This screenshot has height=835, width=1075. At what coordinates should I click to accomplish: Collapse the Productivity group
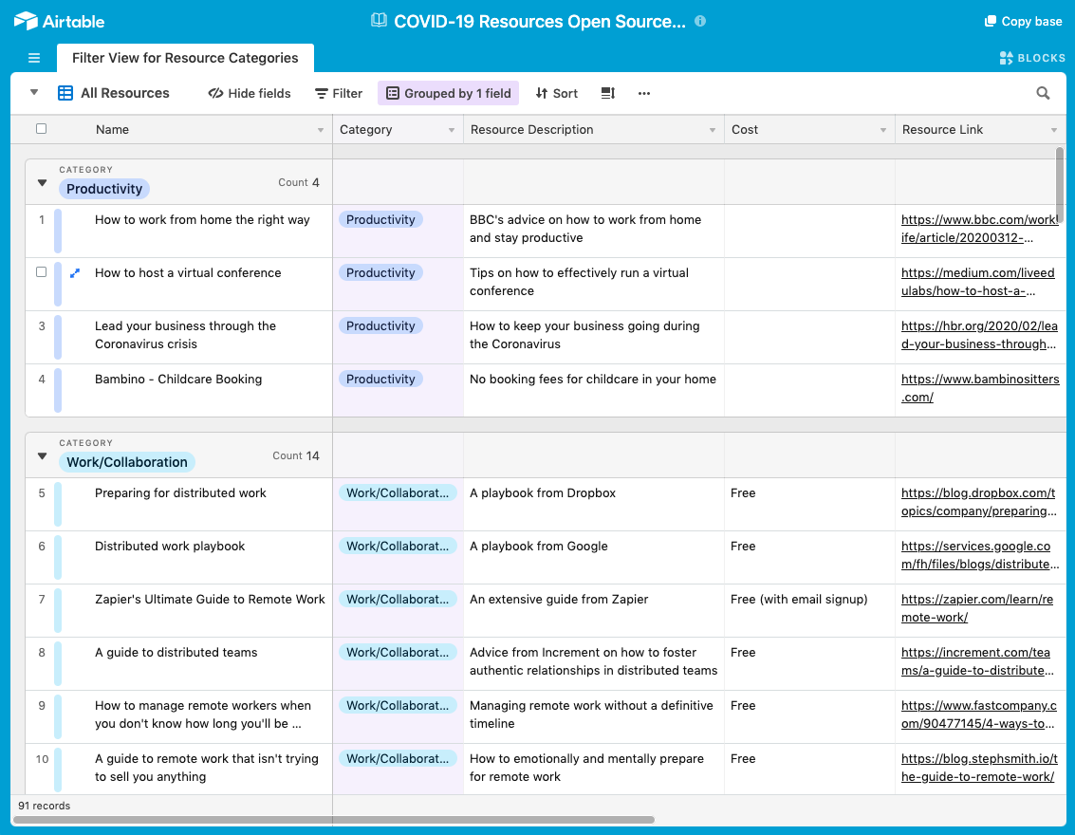click(43, 183)
